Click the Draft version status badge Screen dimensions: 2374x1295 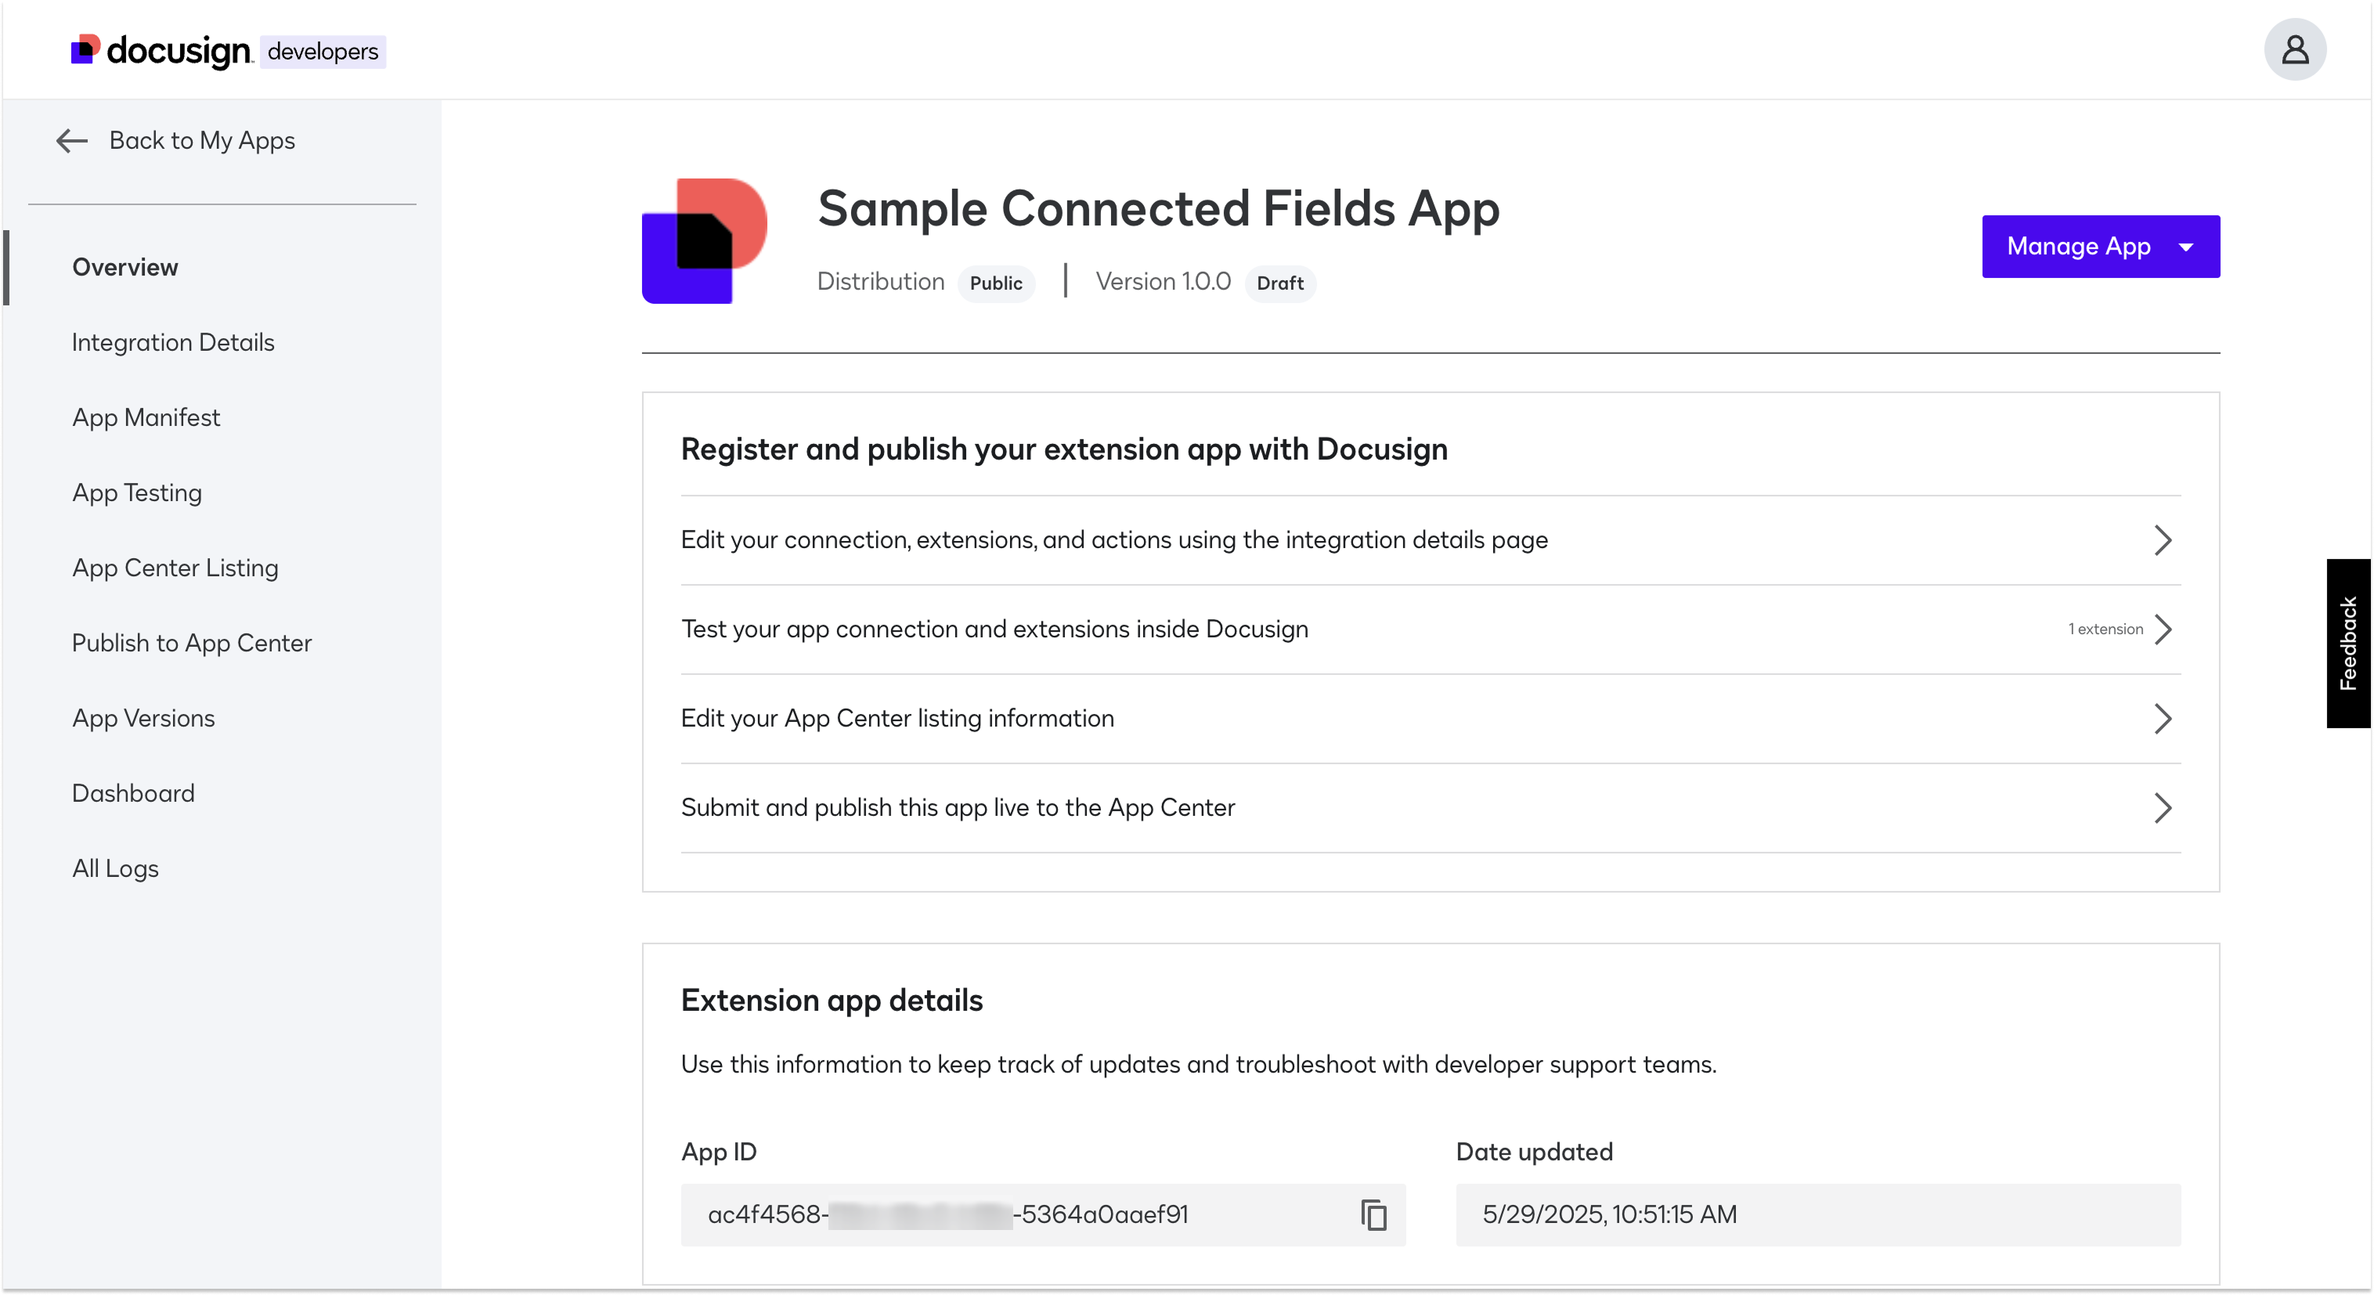pos(1280,283)
